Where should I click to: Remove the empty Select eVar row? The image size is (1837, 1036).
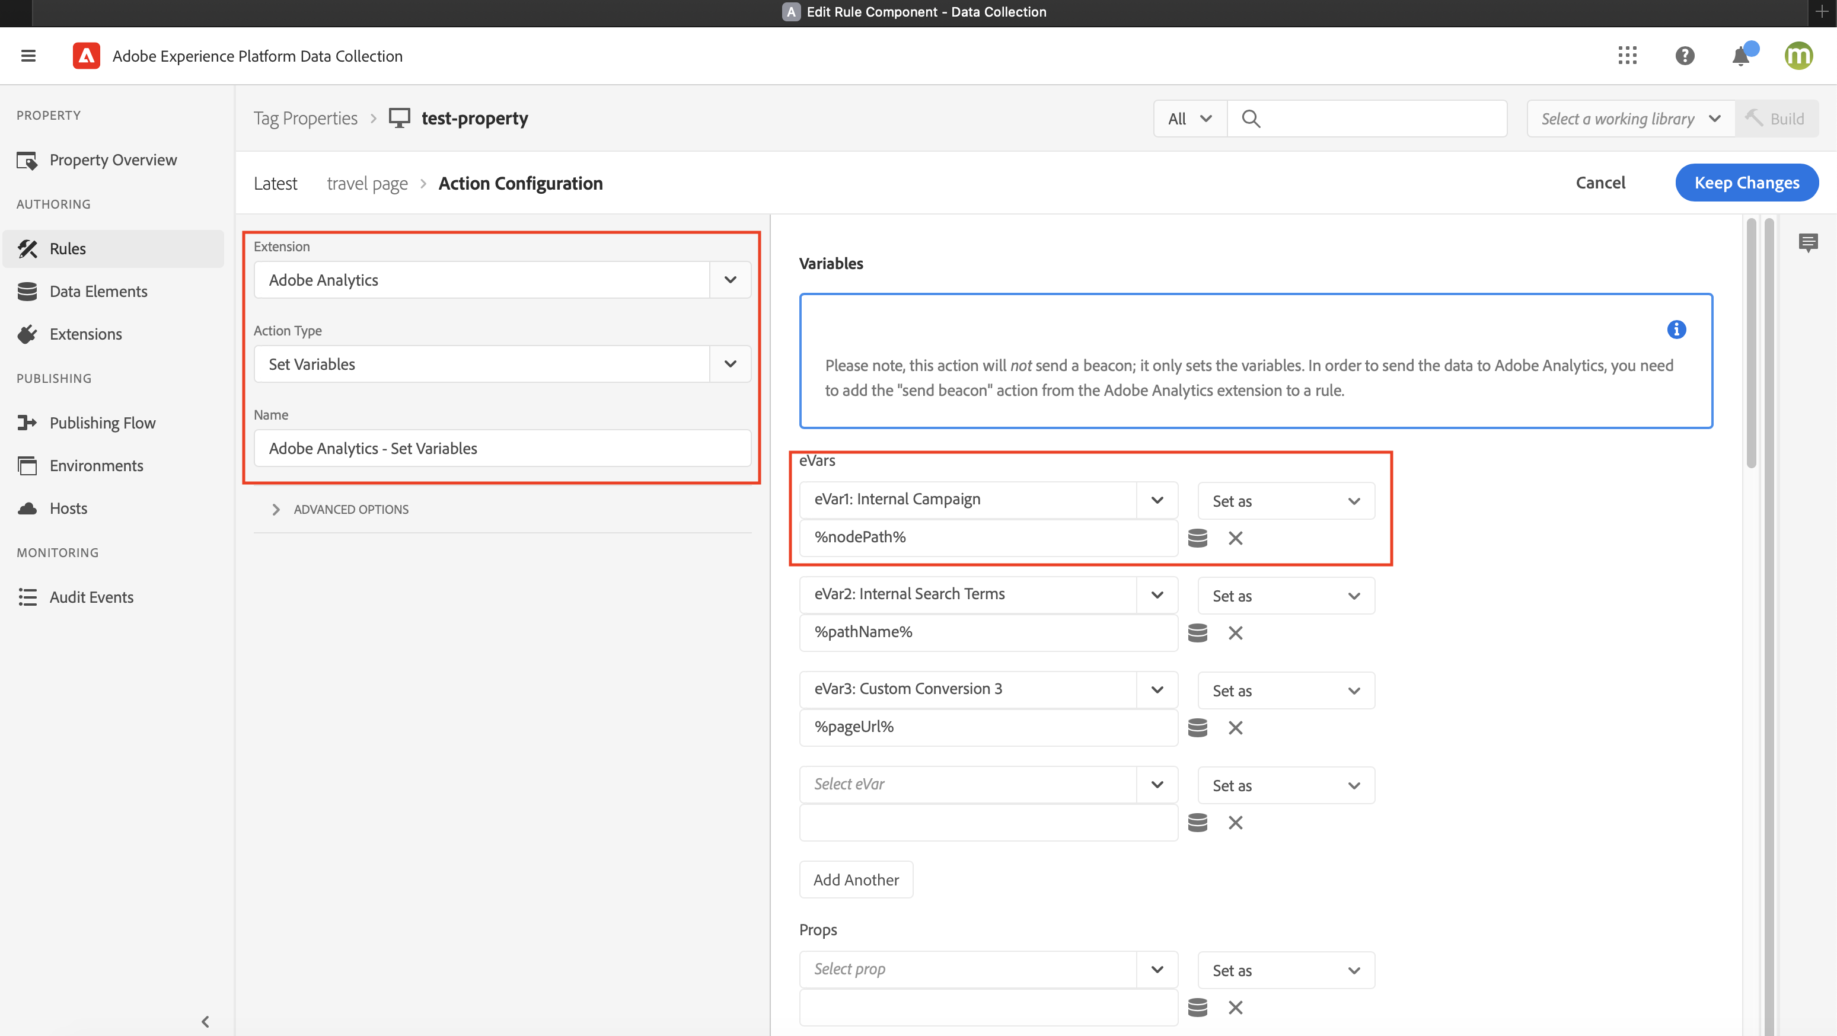coord(1235,823)
